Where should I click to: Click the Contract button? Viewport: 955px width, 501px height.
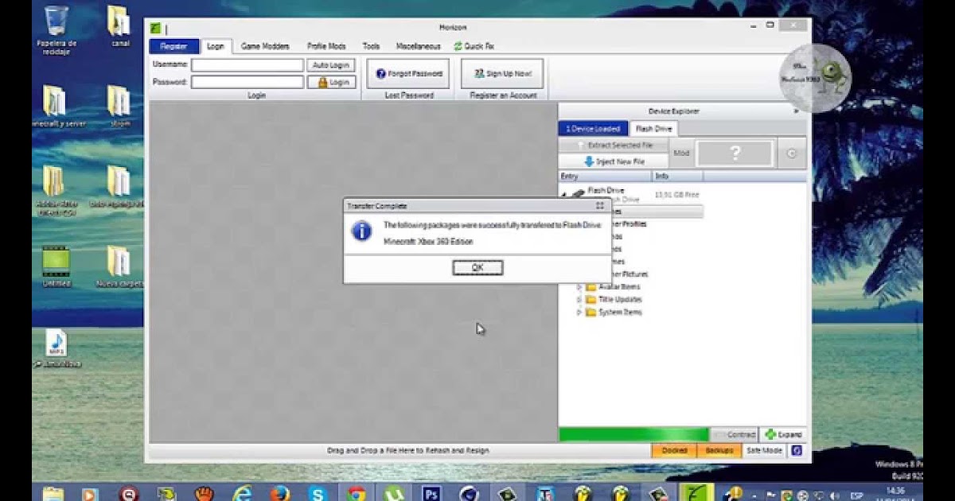(x=735, y=435)
